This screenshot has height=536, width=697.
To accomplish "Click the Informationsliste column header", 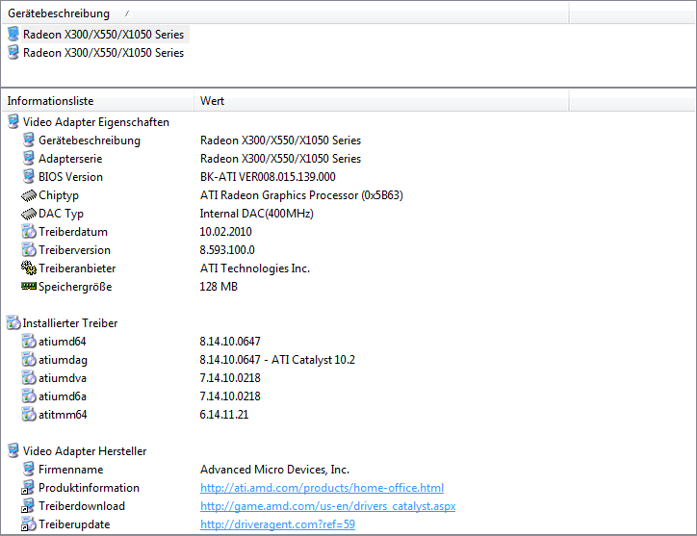I will (x=97, y=101).
